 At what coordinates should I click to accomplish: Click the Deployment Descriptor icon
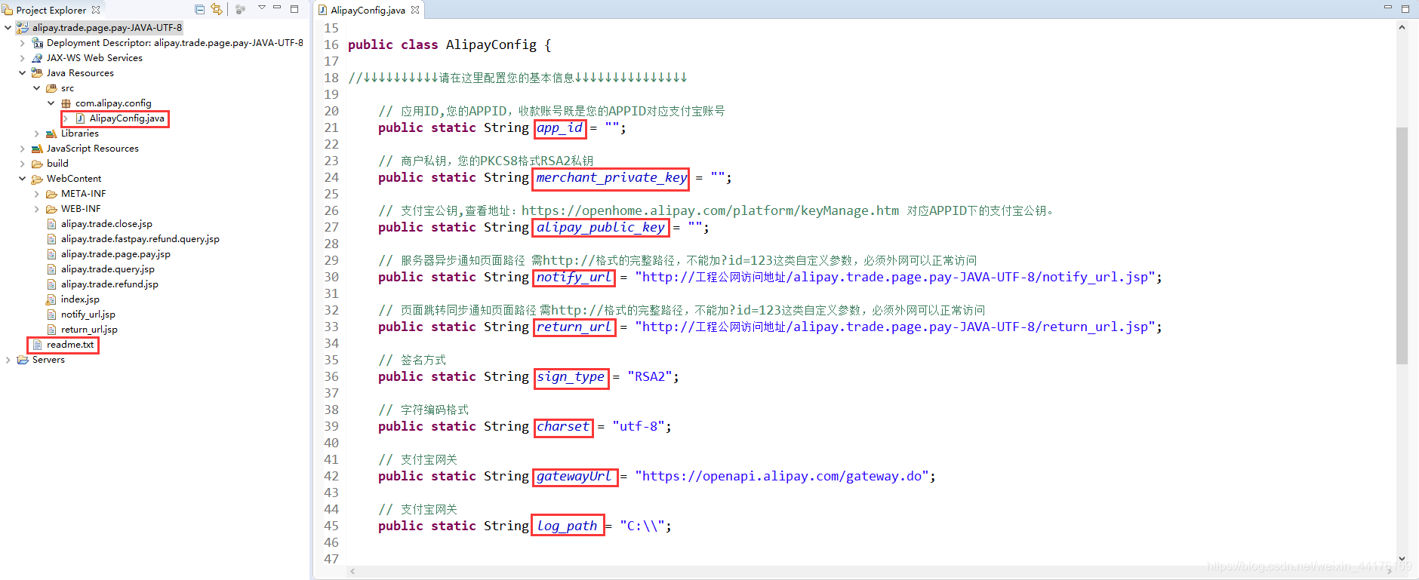click(37, 43)
